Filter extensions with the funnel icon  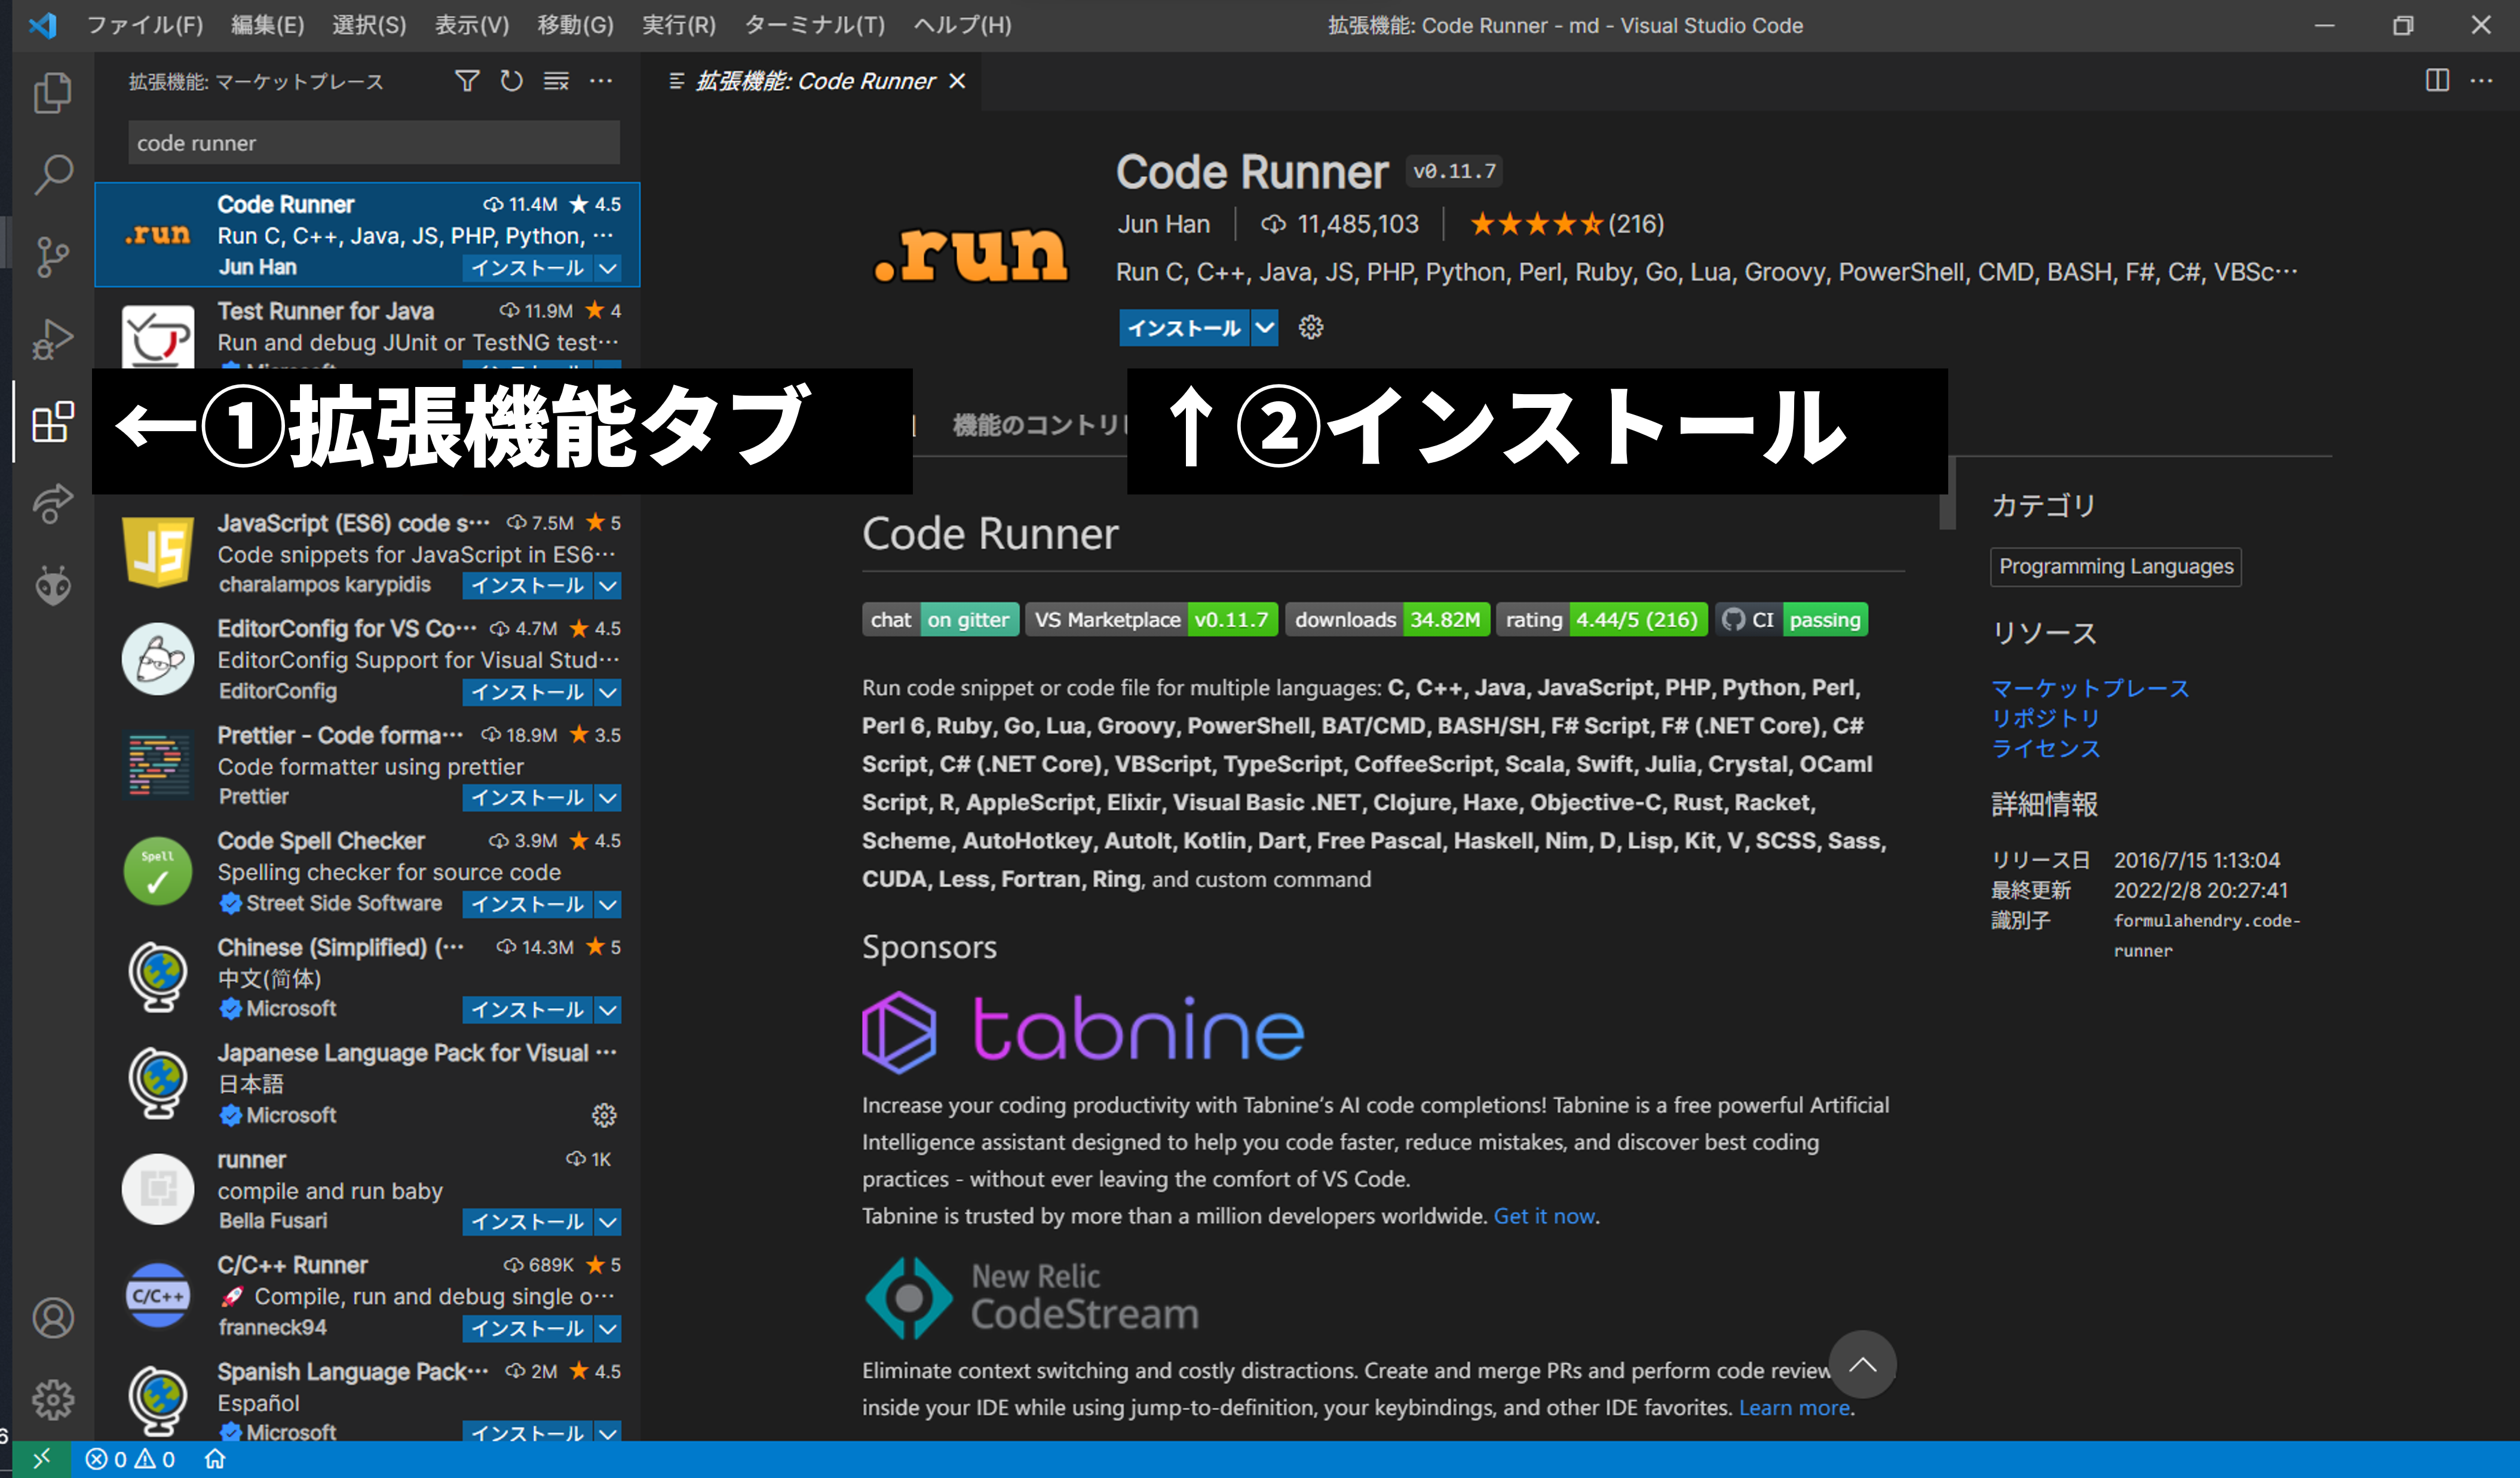tap(467, 81)
